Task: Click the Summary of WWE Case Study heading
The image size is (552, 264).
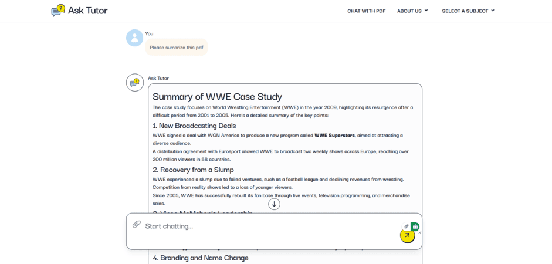Action: (217, 97)
